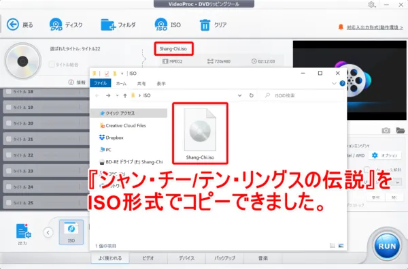Expand the Explorer ribbon chevron
408x269 pixels.
(x=334, y=83)
